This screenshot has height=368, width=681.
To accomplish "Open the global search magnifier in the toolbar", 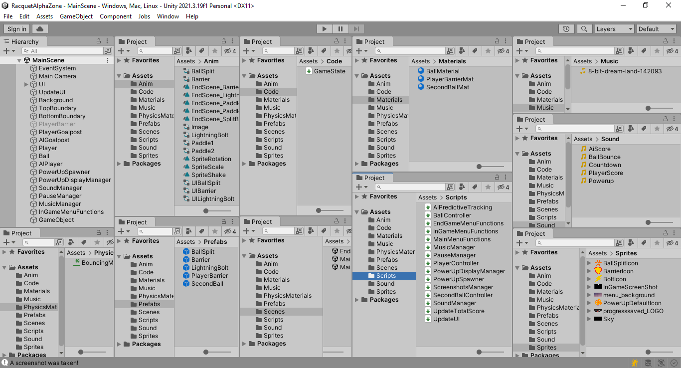I will 584,28.
